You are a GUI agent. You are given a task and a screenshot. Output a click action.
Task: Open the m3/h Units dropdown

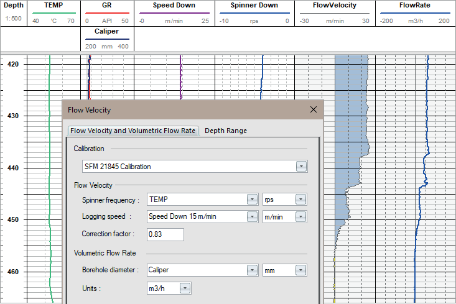pos(184,288)
